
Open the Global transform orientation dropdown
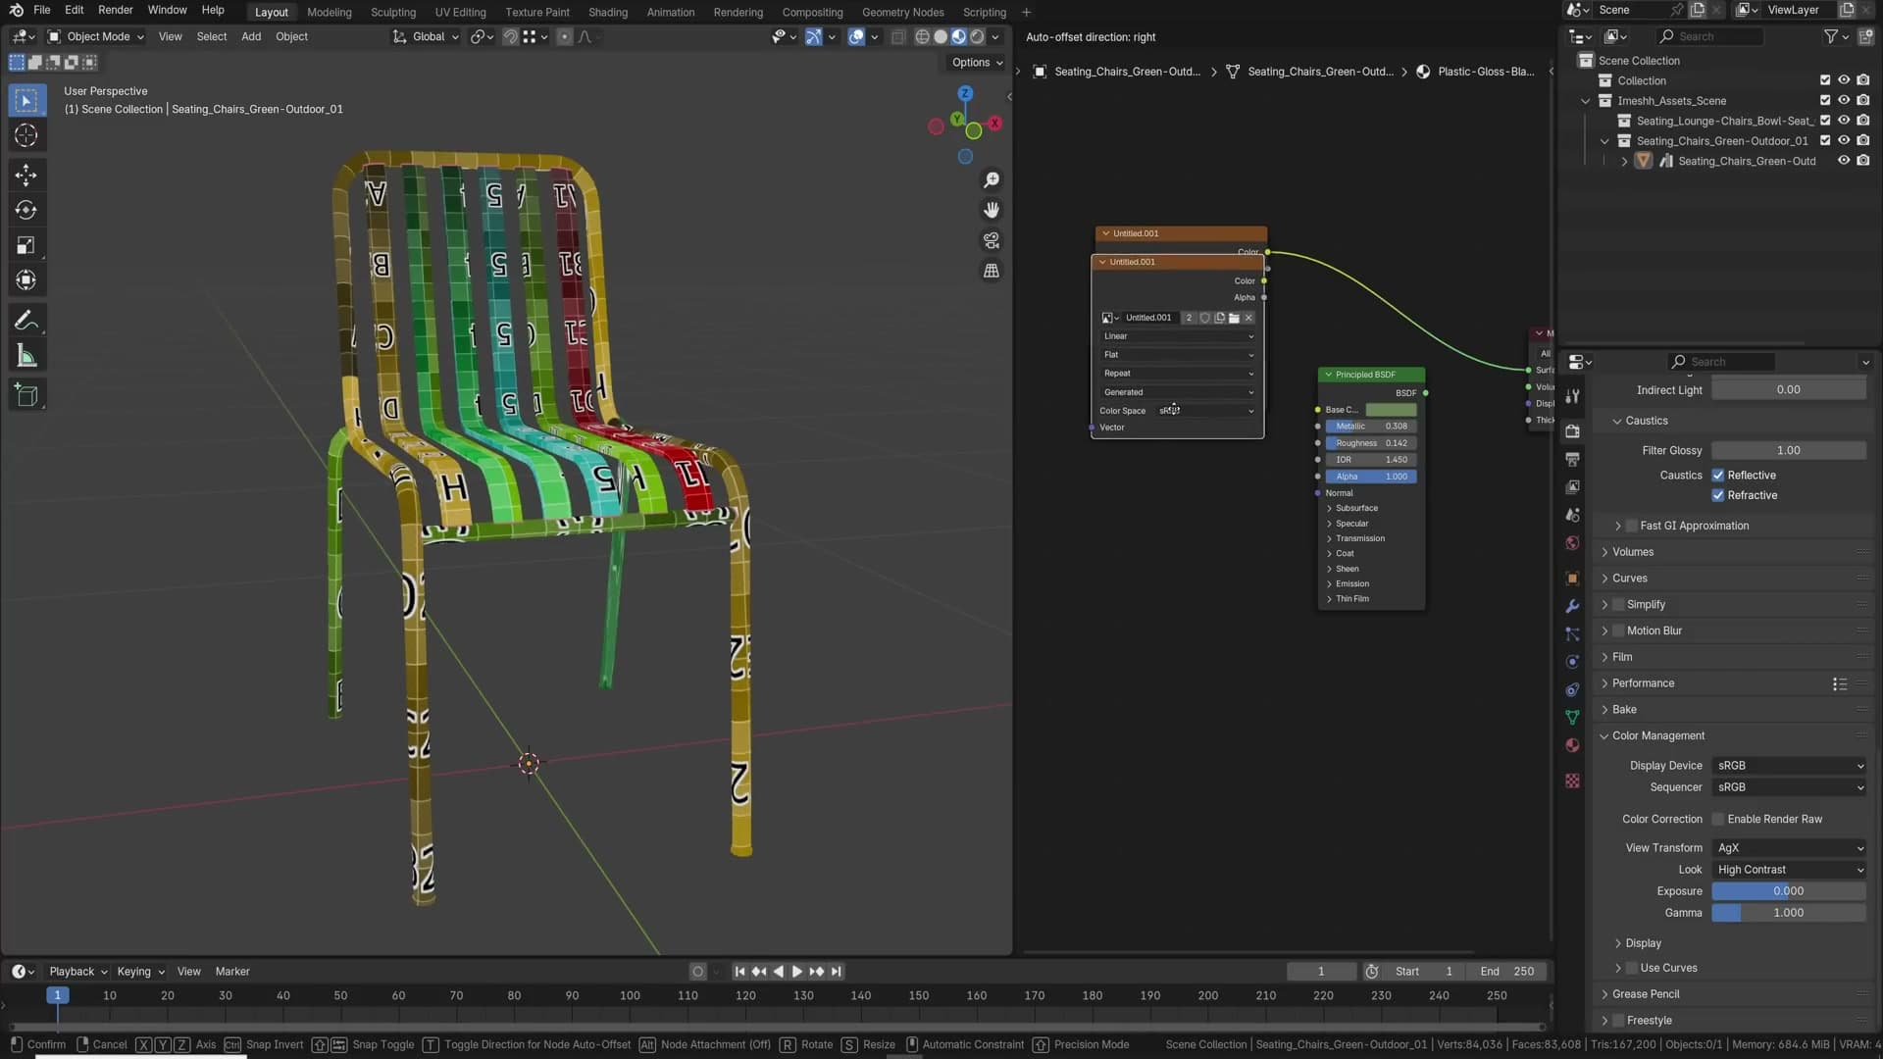426,37
